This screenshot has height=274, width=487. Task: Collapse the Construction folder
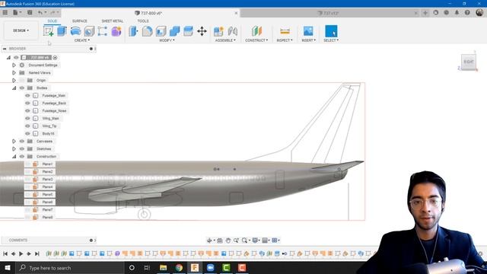pos(14,157)
